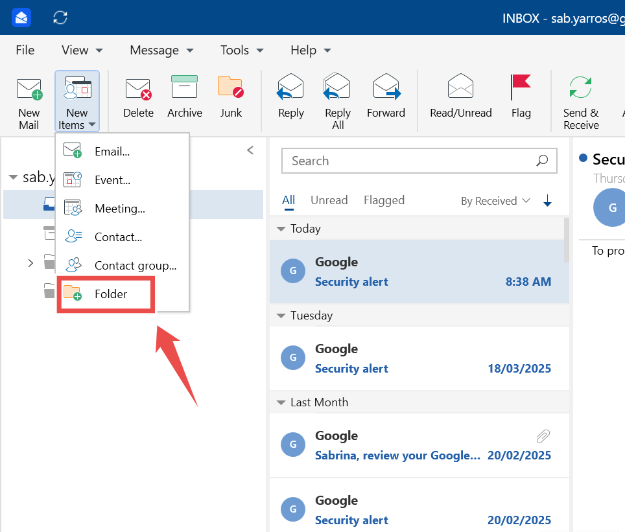Open the New Items dropdown button
This screenshot has height=532, width=625.
tap(77, 101)
